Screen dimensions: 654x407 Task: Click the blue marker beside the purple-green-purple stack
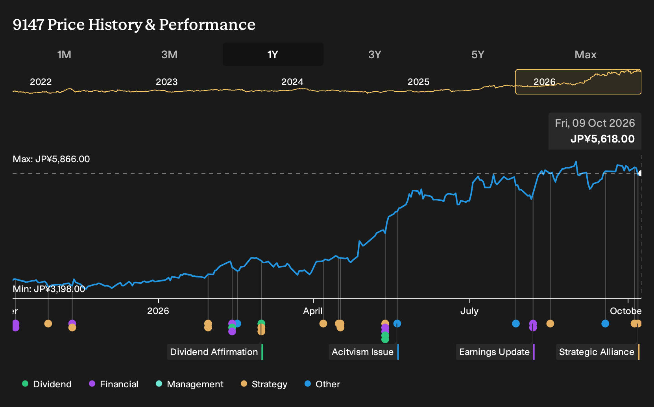(238, 324)
